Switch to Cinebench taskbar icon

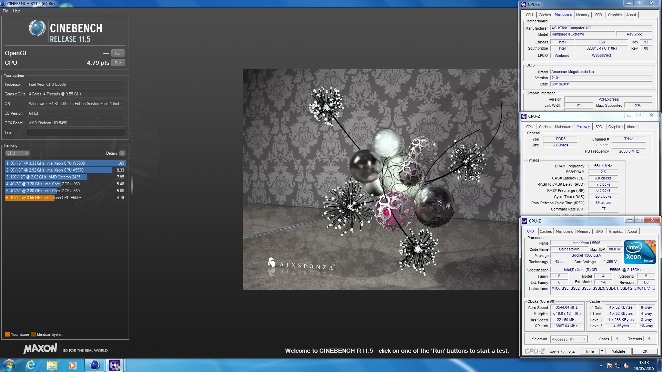pyautogui.click(x=94, y=365)
